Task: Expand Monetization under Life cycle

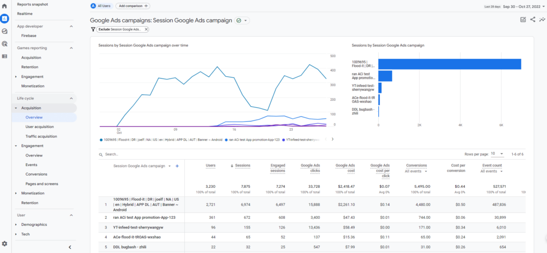Action: [16, 193]
